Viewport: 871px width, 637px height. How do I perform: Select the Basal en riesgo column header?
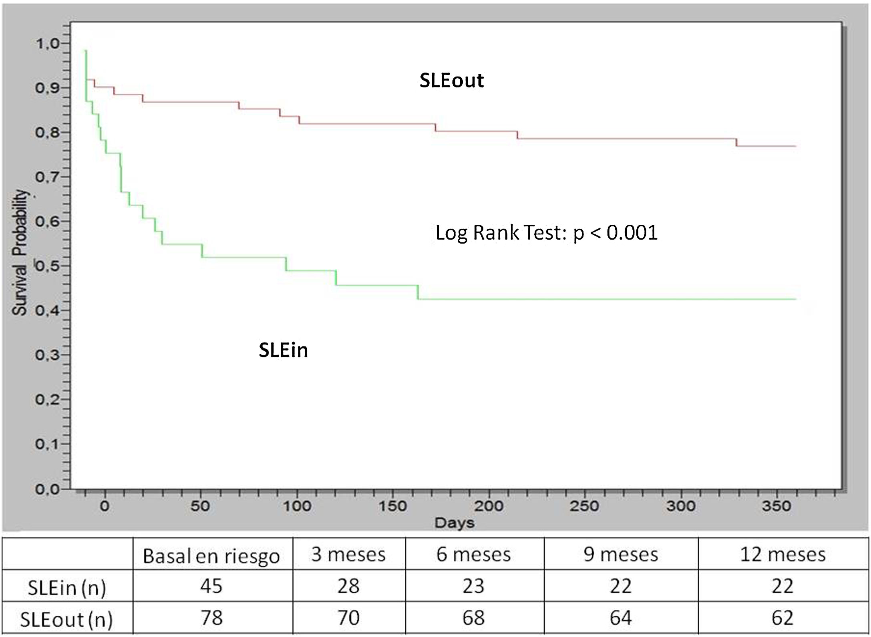(211, 556)
